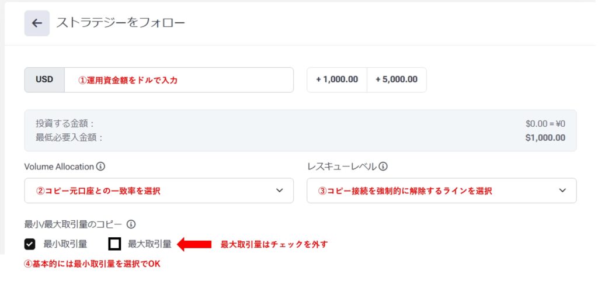
Task: Add + 1,000.00 to the amount
Action: tap(337, 79)
